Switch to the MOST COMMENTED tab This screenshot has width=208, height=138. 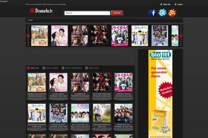click(x=72, y=68)
